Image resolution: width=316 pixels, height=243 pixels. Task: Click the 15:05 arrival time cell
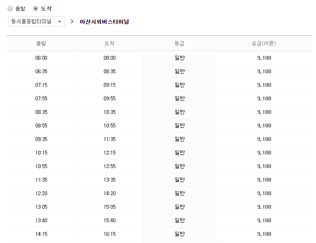[x=109, y=207]
